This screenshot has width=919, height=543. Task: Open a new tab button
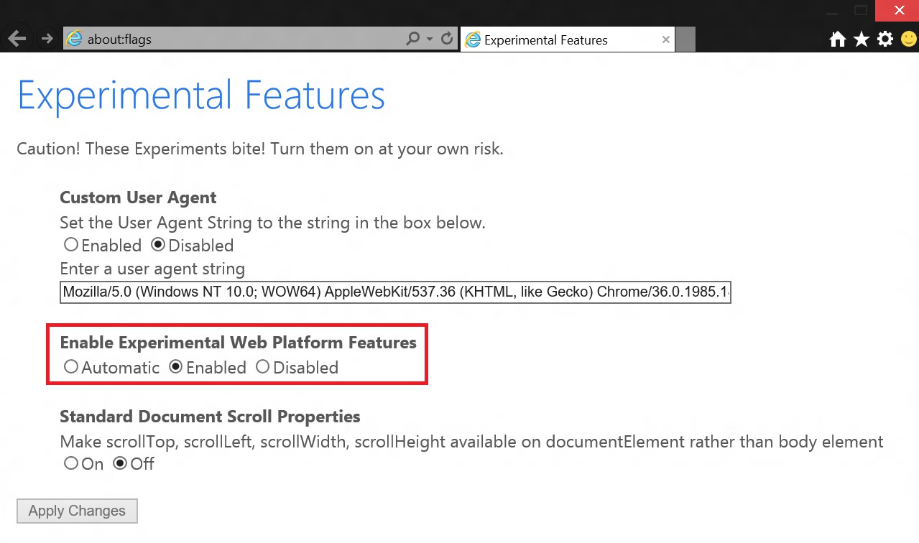pos(685,40)
